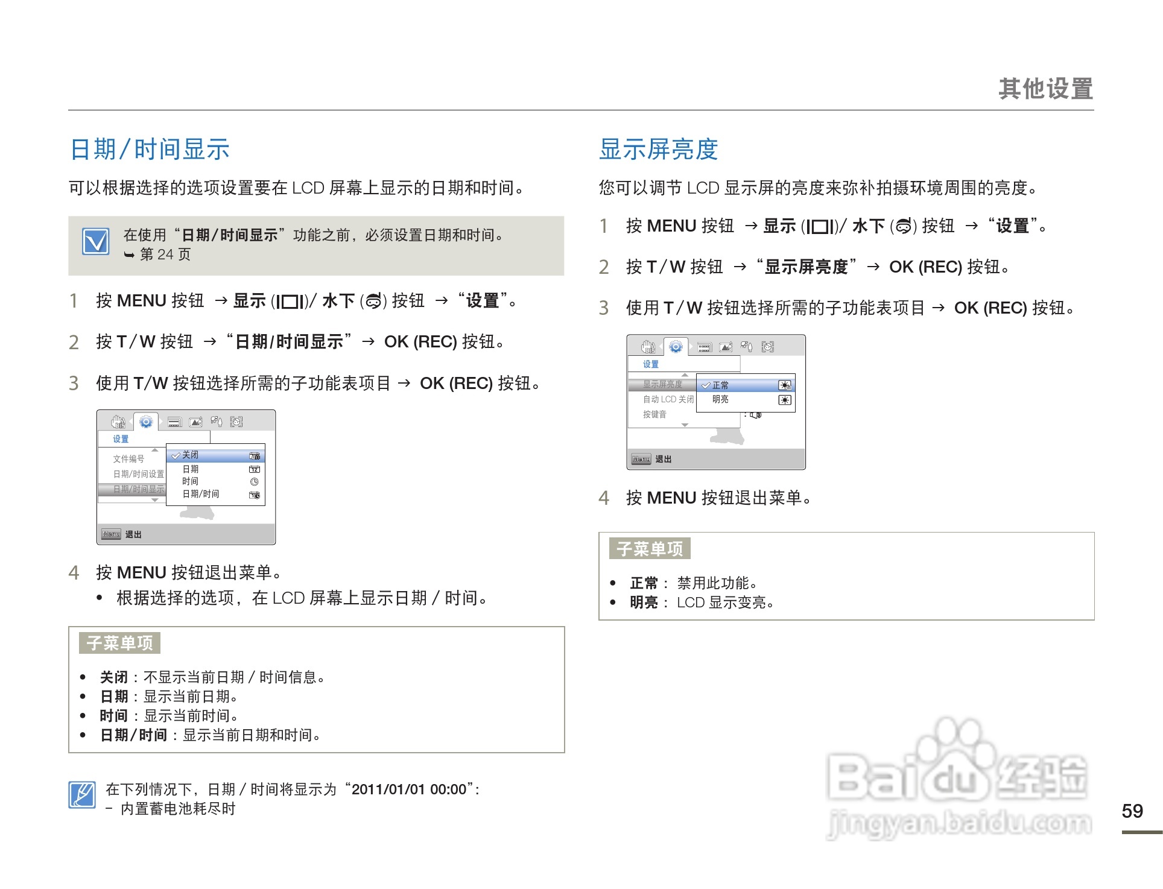Open the scene landscape icon tab in the date/time menu

pos(195,422)
